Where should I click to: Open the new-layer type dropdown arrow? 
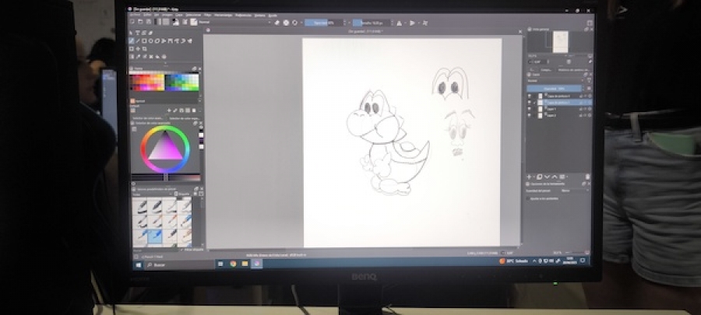pyautogui.click(x=534, y=177)
